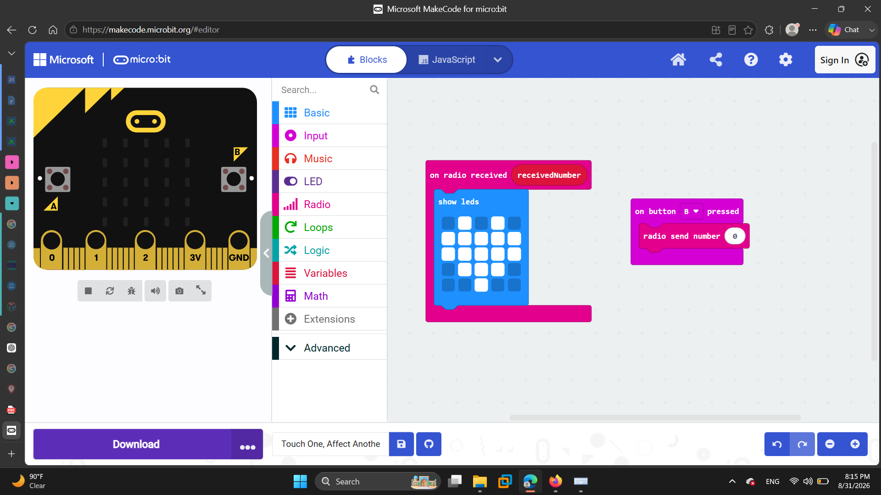Open button B dropdown in pressed block
The width and height of the screenshot is (881, 495).
tap(691, 211)
